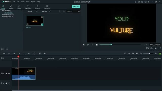The image size is (162, 91).
Task: Click the timeline zoom slider handle
Action: pyautogui.click(x=149, y=53)
